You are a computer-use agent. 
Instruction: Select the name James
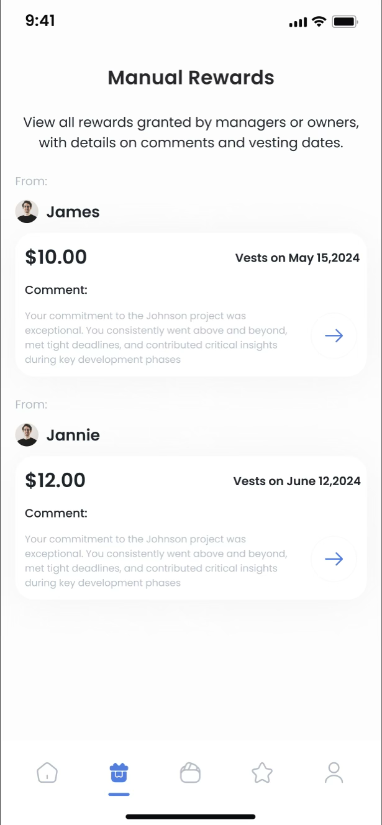[x=73, y=212]
